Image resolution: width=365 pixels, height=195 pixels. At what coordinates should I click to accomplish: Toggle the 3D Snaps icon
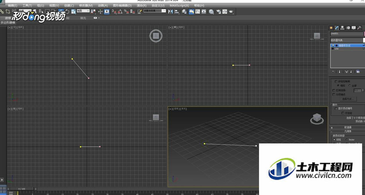click(114, 11)
